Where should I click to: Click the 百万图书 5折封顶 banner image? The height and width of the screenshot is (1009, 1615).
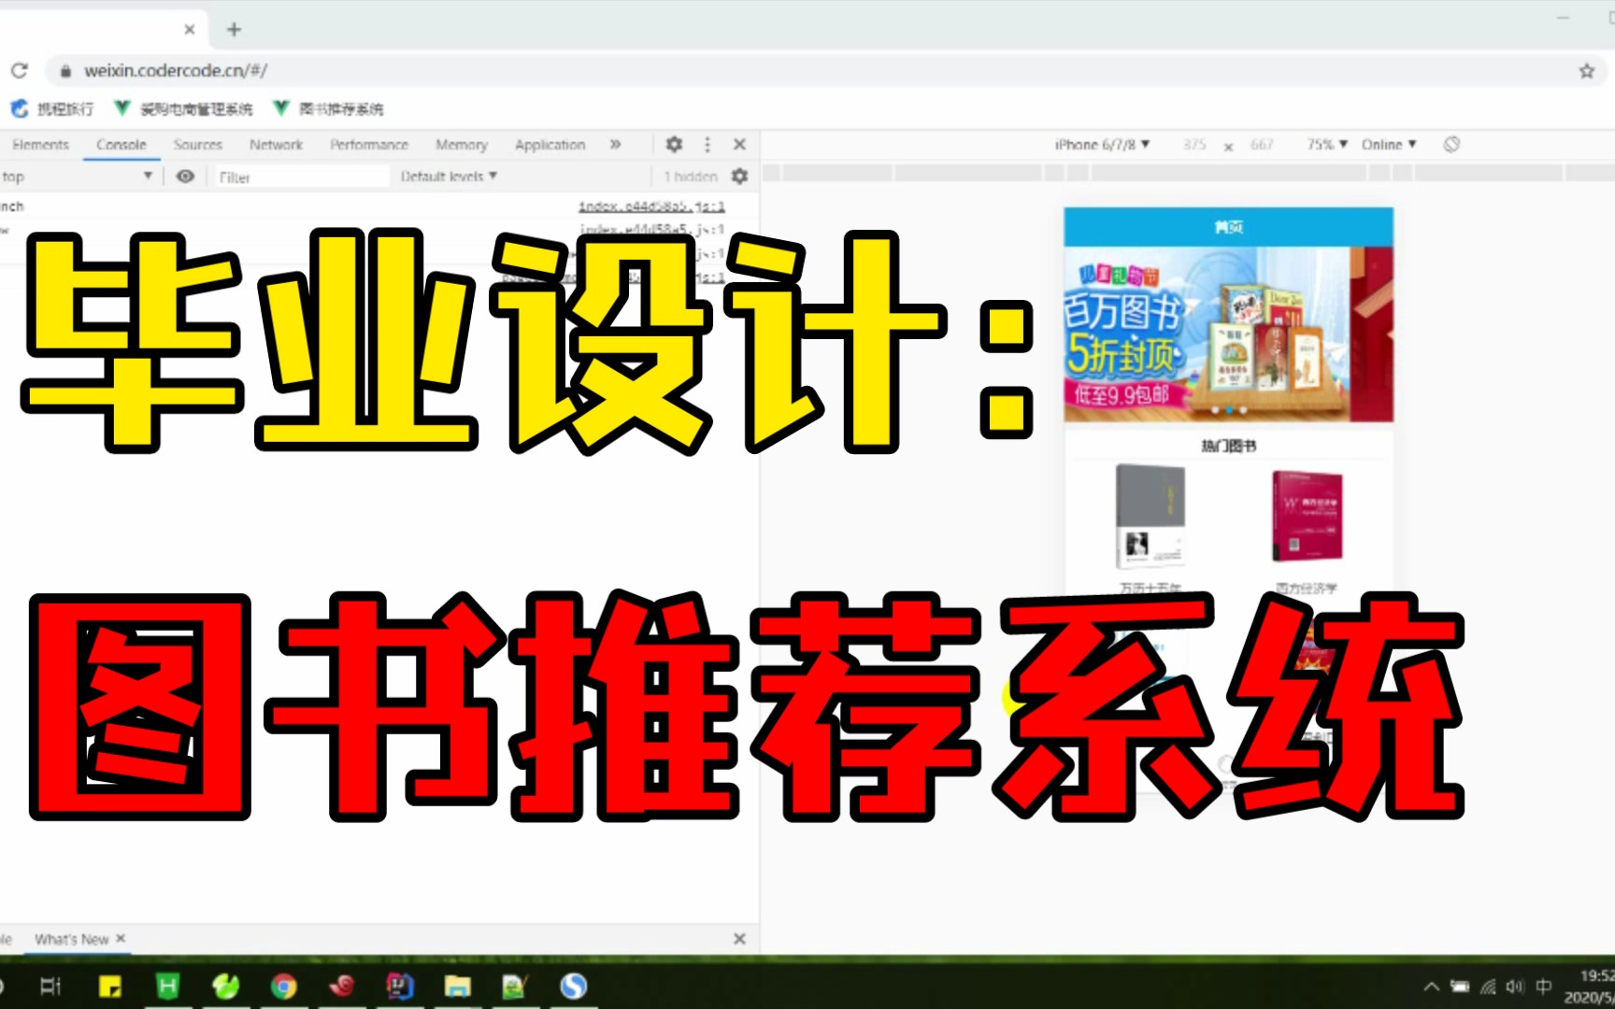click(1228, 334)
